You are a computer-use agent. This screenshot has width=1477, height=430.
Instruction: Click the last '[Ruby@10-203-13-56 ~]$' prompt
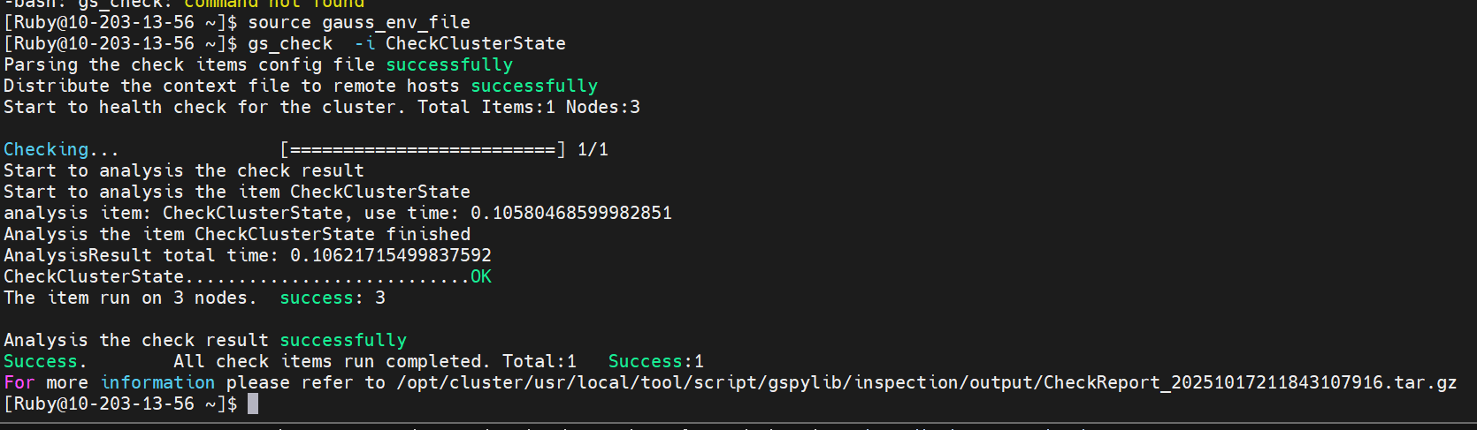pos(120,404)
